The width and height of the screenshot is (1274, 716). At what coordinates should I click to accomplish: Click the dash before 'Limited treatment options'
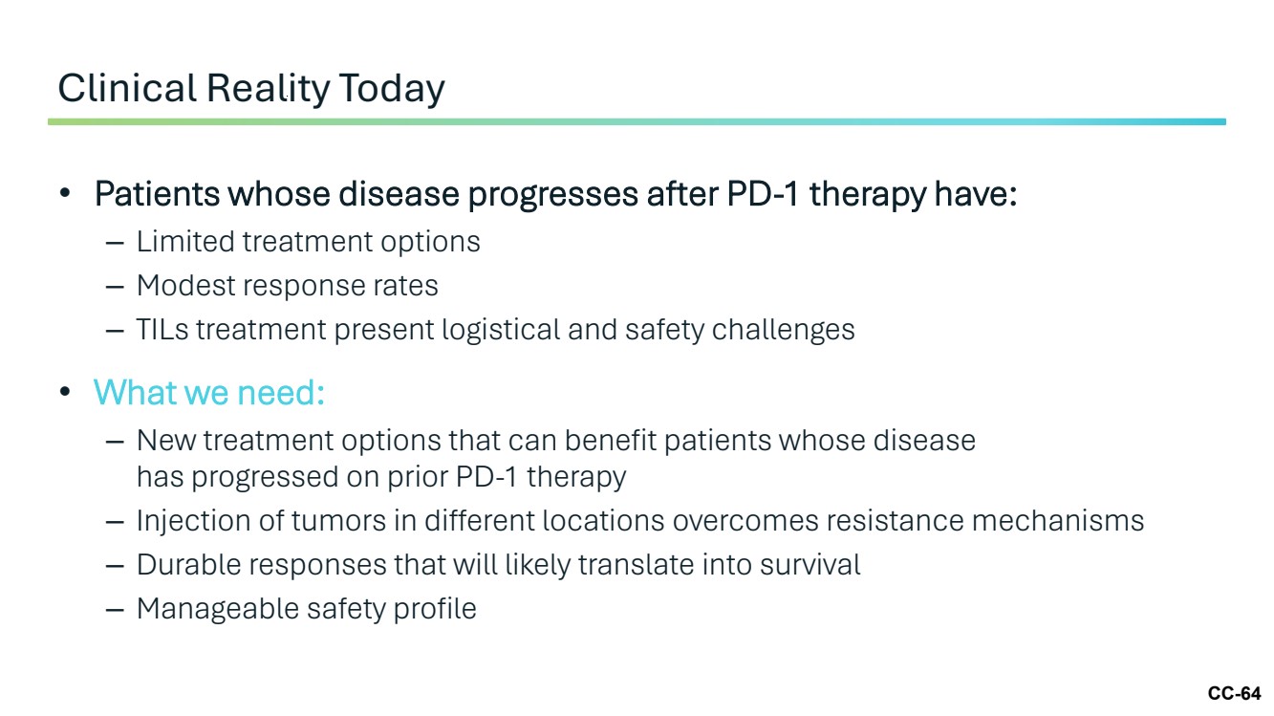[115, 243]
